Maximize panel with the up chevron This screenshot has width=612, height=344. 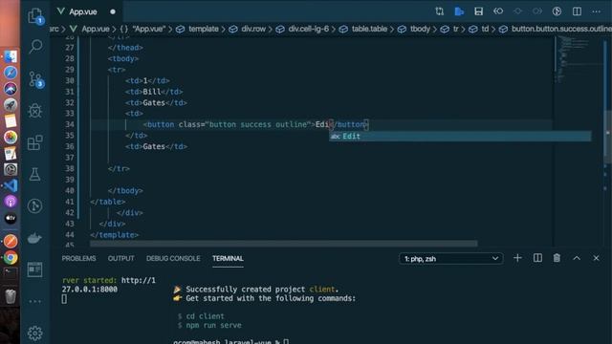point(577,258)
